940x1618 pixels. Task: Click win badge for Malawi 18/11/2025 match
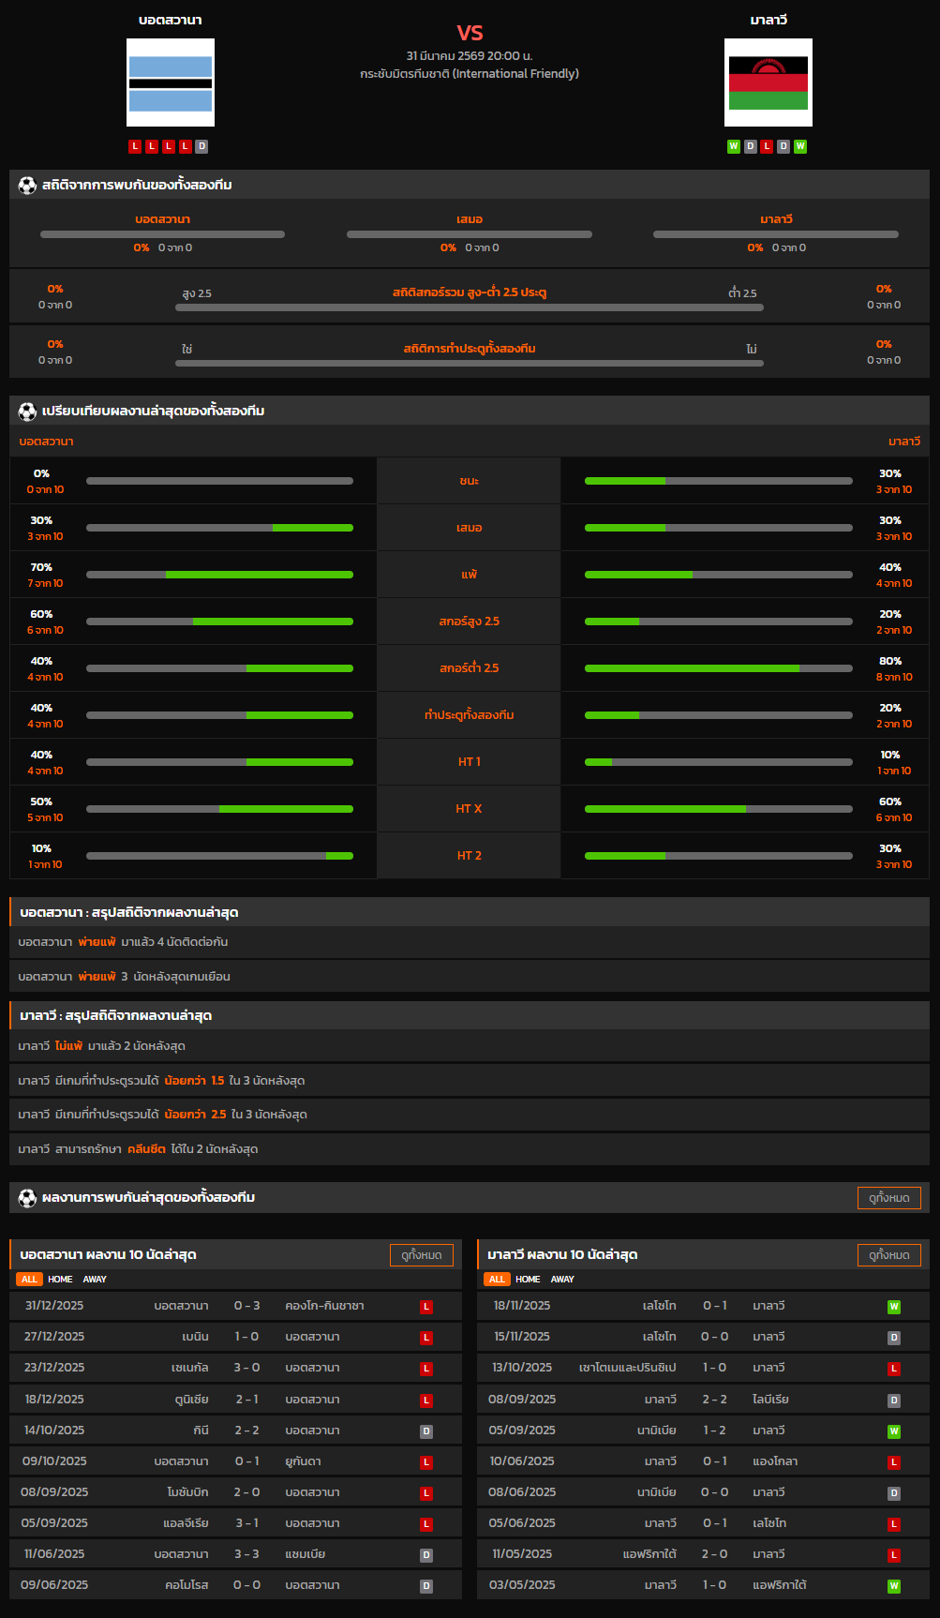tap(894, 1307)
